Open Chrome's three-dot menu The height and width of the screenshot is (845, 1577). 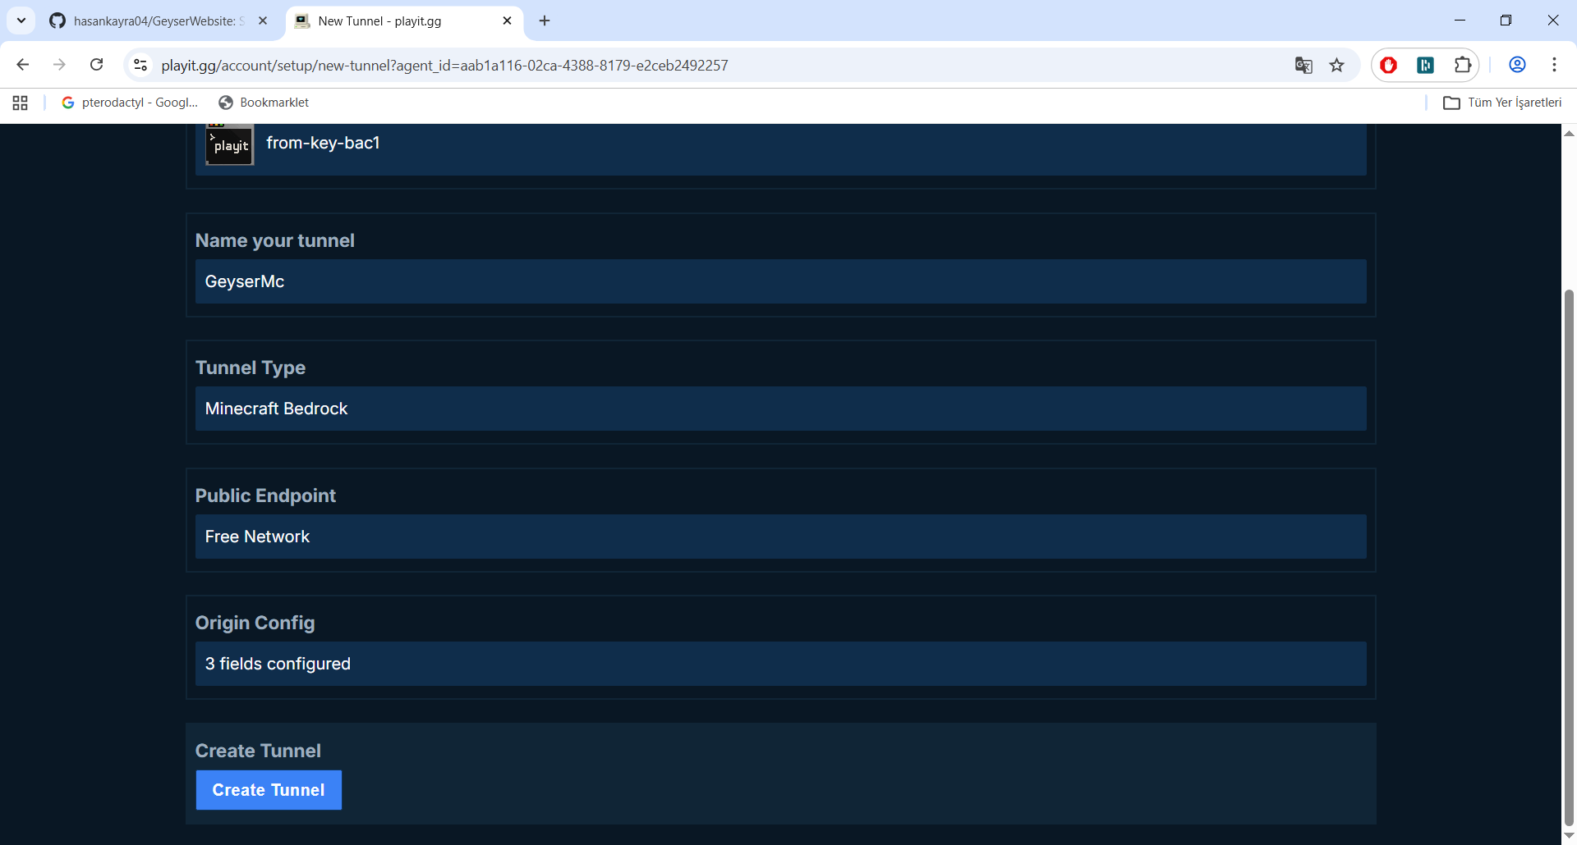click(x=1554, y=65)
